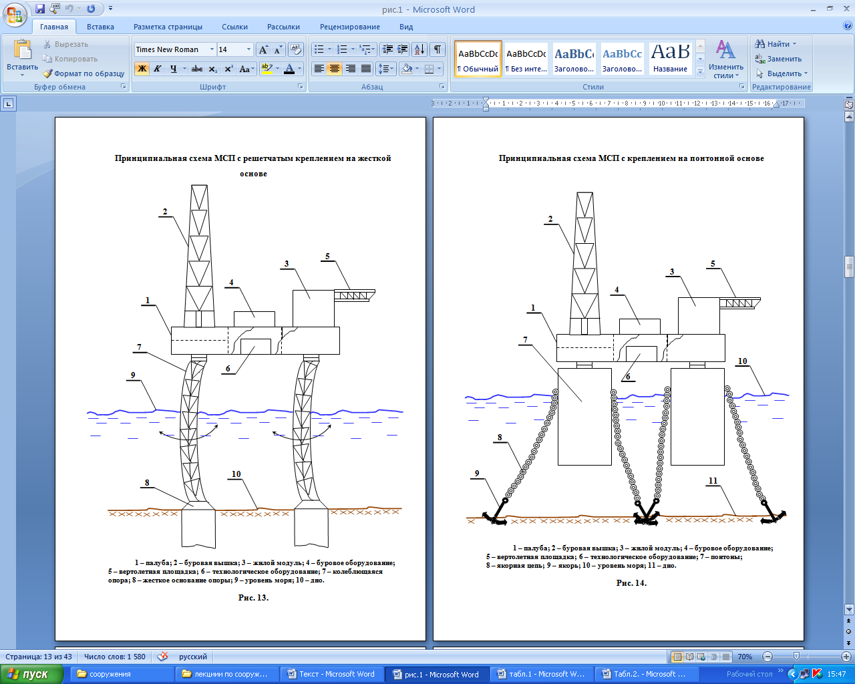Click the Grow Font icon
Image resolution: width=855 pixels, height=684 pixels.
[x=263, y=49]
